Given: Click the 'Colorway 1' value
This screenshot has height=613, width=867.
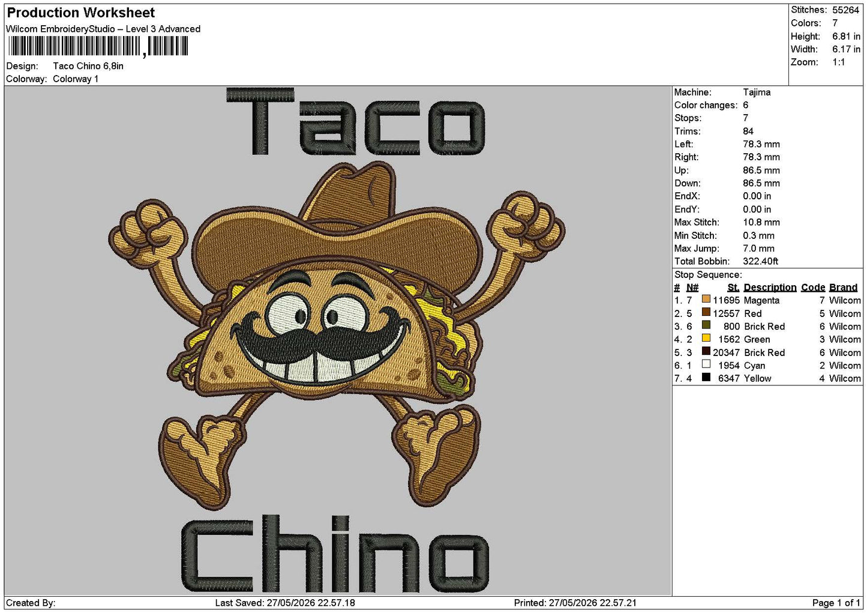Looking at the screenshot, I should 76,79.
